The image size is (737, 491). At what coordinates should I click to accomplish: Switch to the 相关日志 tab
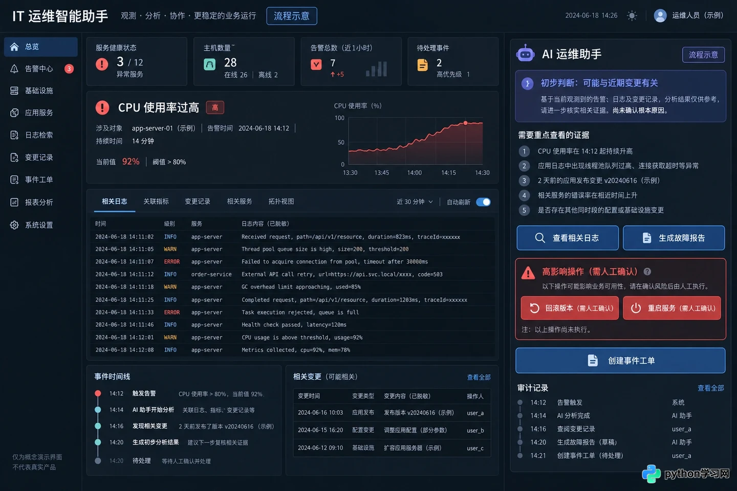[x=115, y=202]
